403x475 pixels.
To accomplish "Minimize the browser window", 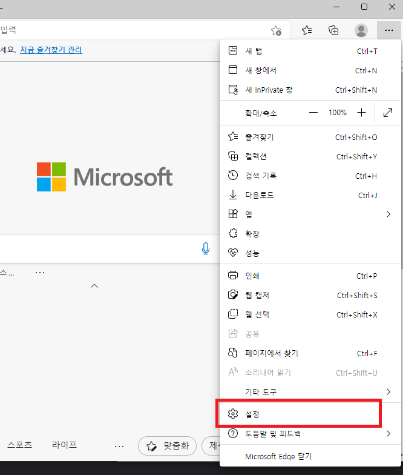I will pos(336,7).
